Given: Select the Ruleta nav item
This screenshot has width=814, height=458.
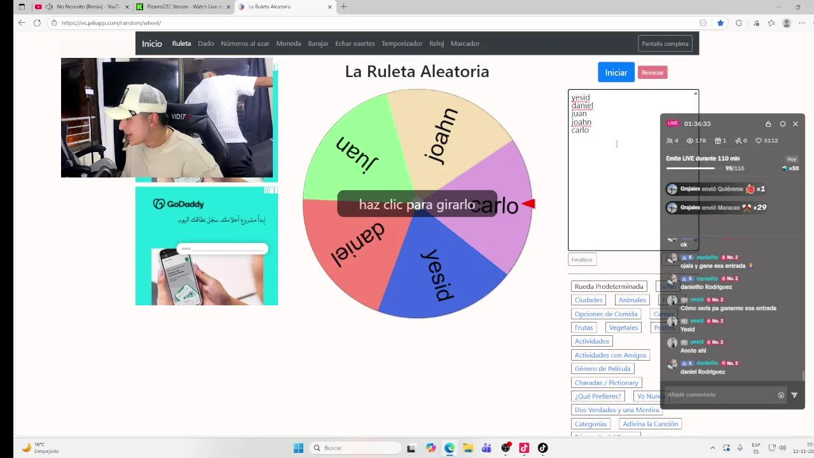Looking at the screenshot, I should [x=181, y=43].
